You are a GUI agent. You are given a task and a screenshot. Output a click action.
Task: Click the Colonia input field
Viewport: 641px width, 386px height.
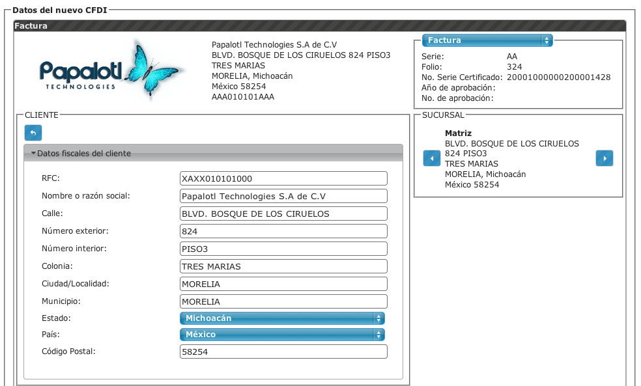[283, 266]
